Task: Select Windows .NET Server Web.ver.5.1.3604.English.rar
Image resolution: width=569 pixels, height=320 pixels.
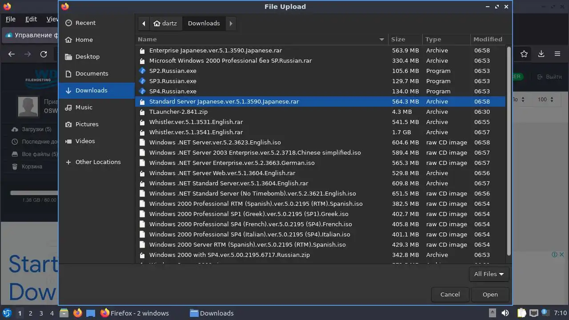Action: (320, 173)
